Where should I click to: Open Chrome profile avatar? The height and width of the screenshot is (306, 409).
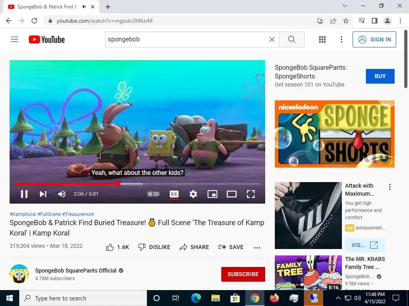(x=387, y=21)
